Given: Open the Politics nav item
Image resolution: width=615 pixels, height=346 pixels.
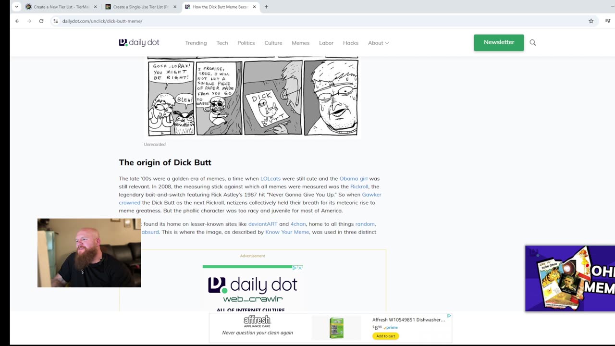Looking at the screenshot, I should (246, 43).
